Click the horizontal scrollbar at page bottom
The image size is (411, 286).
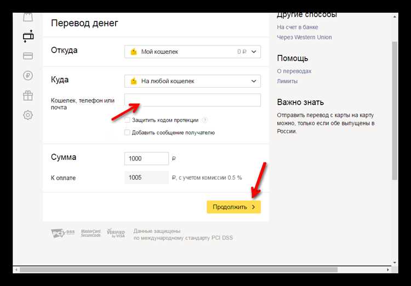click(203, 270)
